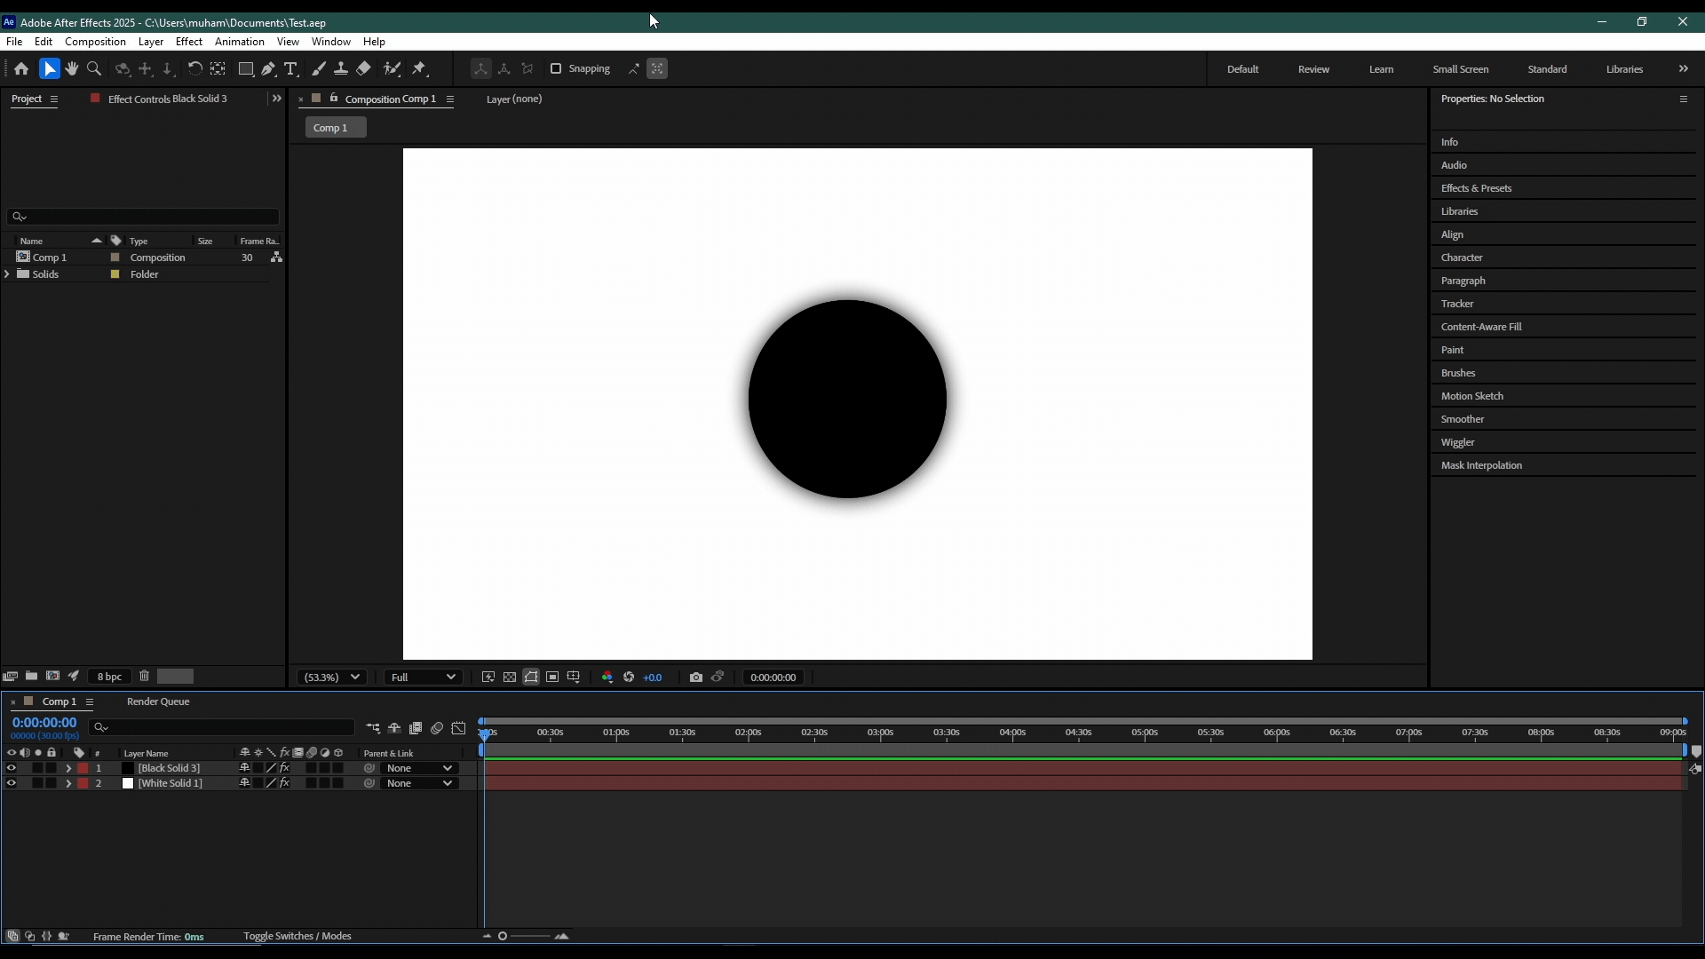Open the Full resolution dropdown
This screenshot has width=1705, height=959.
pos(424,677)
